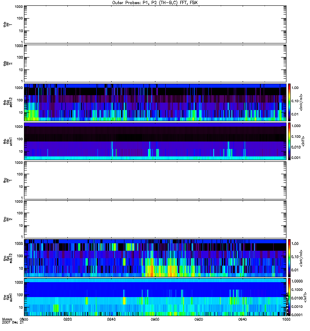Click the thc edc12 mV/m color bar

point(290,258)
